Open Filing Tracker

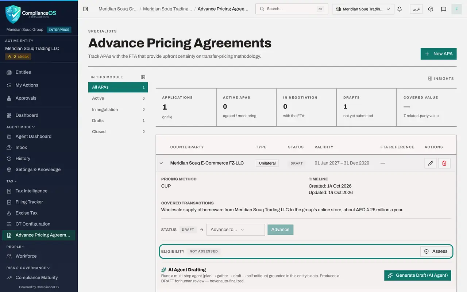tap(39, 202)
